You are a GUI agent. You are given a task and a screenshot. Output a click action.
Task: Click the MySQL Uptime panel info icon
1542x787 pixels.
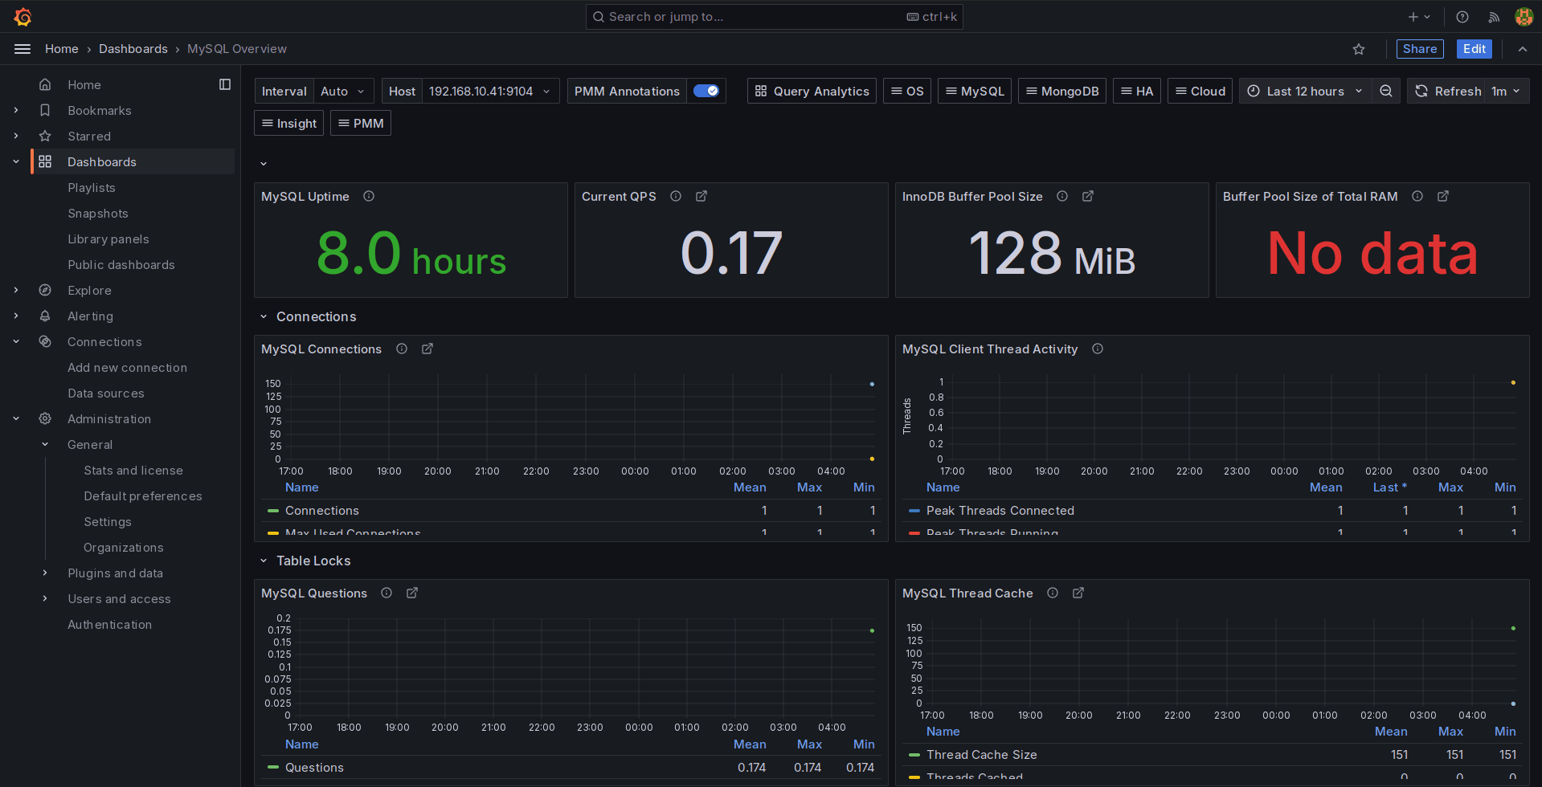tap(369, 196)
